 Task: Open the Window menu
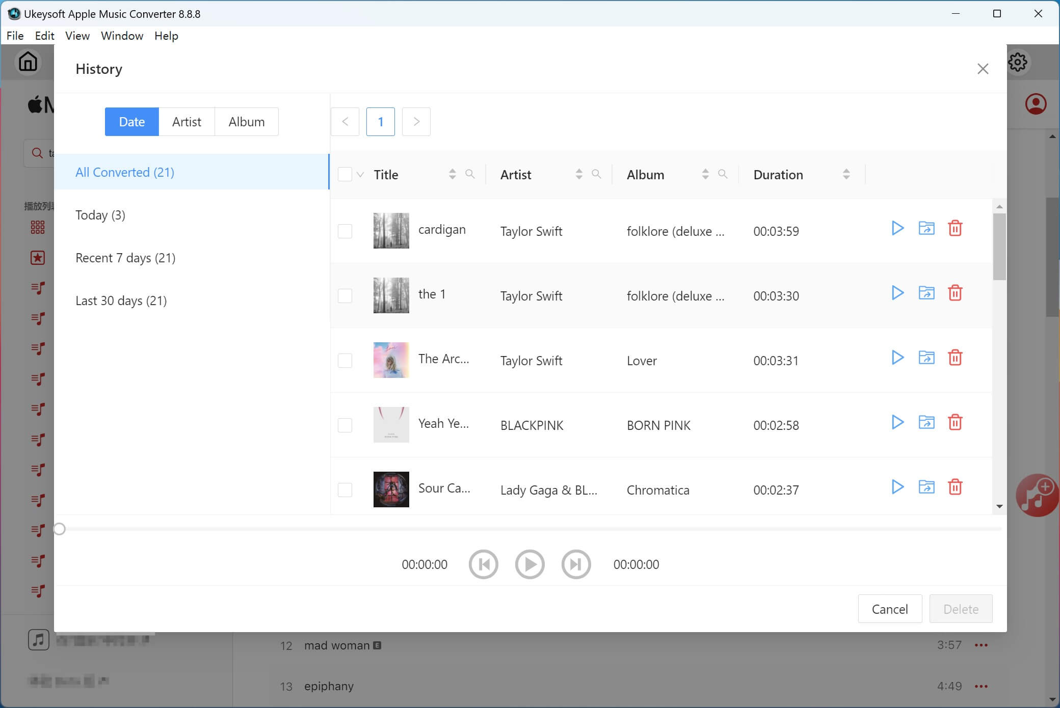122,36
